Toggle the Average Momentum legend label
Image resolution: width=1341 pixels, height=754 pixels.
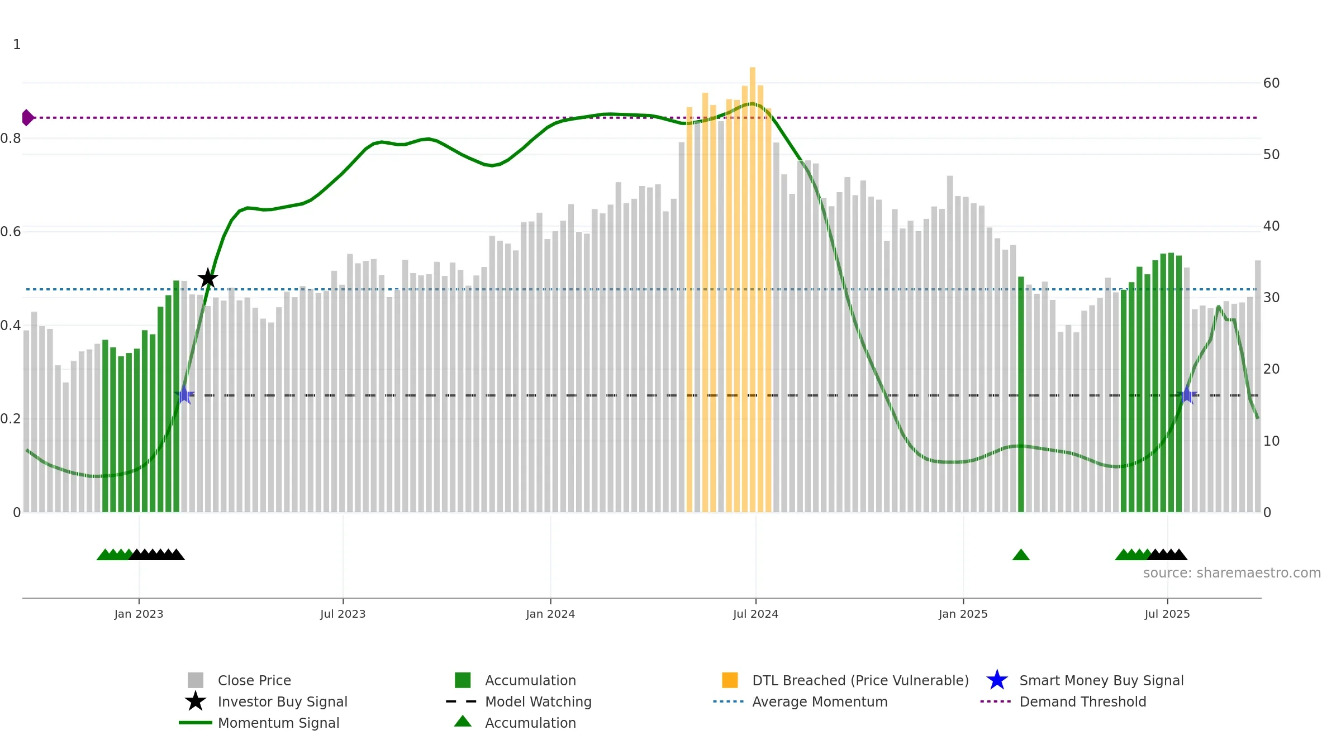[x=820, y=701]
